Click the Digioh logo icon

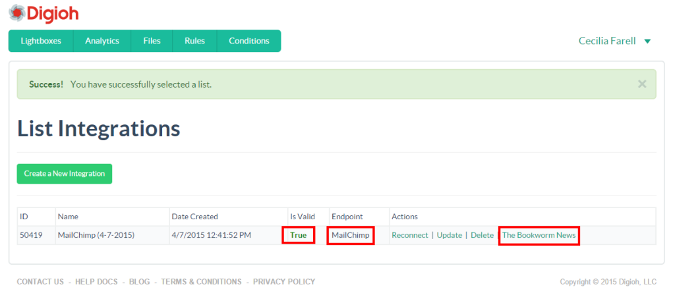16,13
